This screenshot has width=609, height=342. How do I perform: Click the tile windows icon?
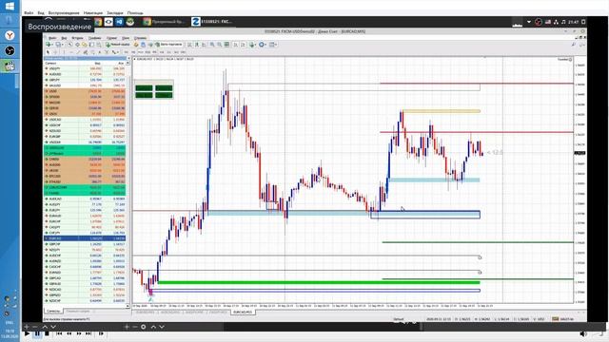(226, 45)
